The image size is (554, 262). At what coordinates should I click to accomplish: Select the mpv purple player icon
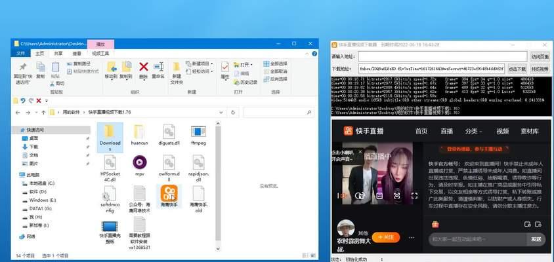pyautogui.click(x=140, y=162)
